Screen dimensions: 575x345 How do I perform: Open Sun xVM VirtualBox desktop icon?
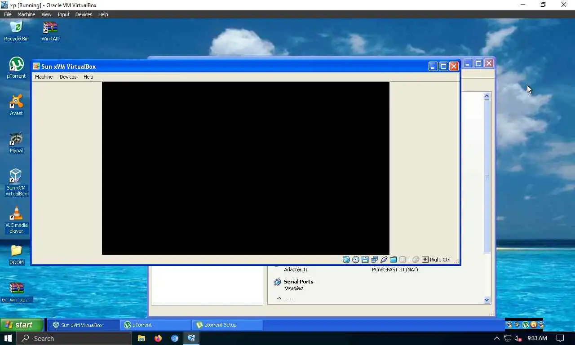coord(16,182)
